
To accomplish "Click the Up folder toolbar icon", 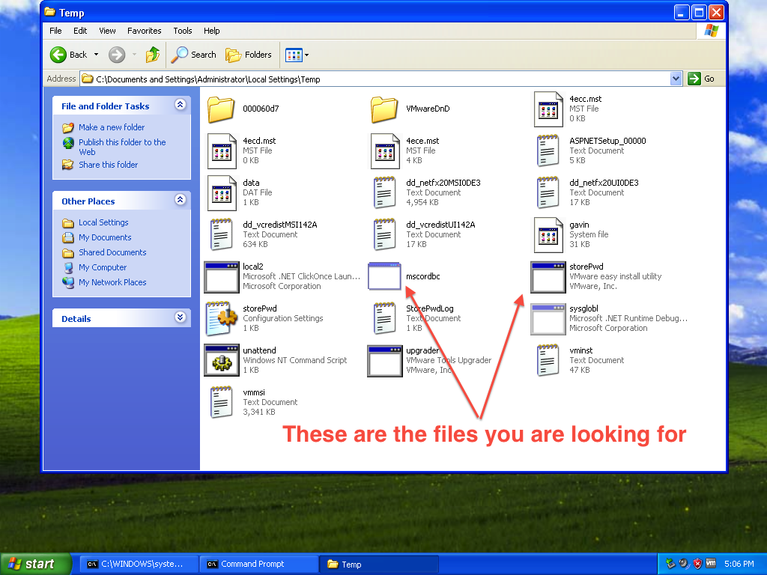I will coord(153,55).
